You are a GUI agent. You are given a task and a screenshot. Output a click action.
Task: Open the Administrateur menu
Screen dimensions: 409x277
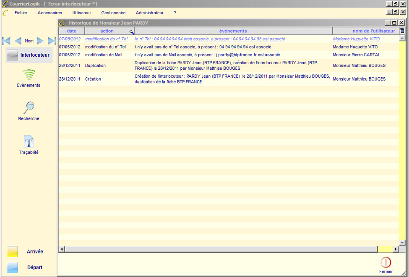[x=149, y=13]
